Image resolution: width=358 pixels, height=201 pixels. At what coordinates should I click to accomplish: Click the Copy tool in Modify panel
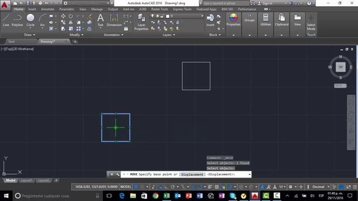63,22
